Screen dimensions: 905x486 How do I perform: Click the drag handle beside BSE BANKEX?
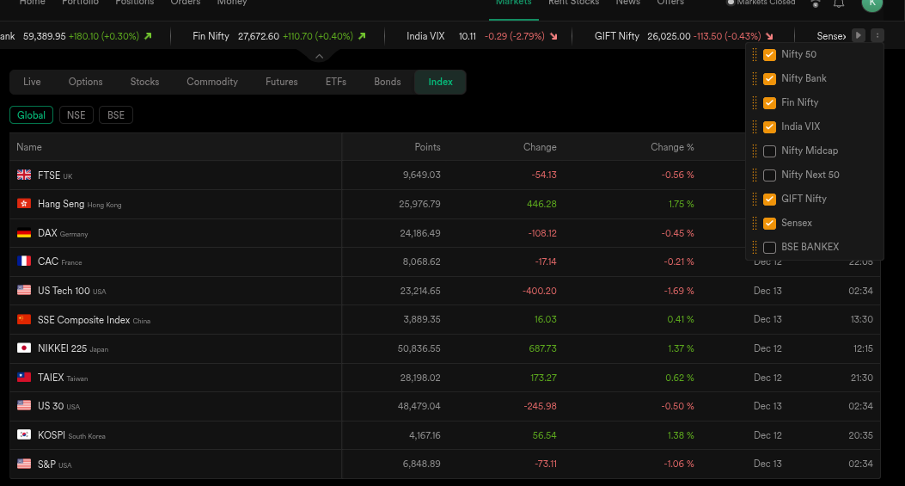coord(755,247)
